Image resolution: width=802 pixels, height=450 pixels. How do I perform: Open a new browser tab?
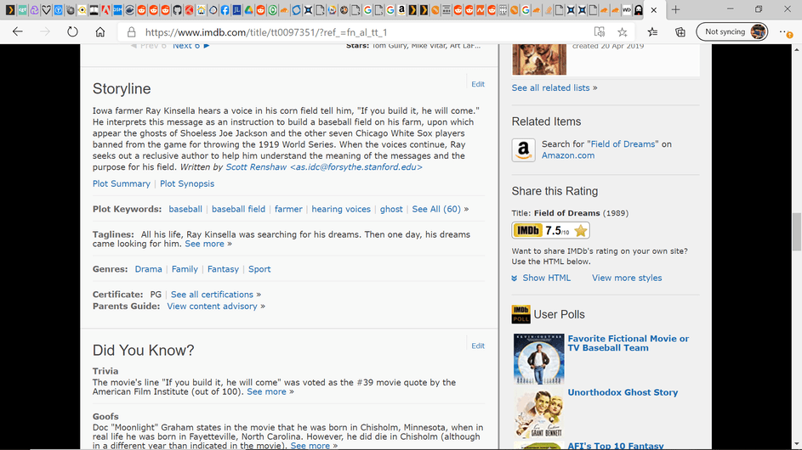(x=675, y=9)
